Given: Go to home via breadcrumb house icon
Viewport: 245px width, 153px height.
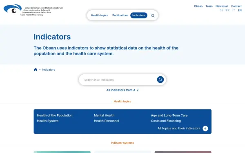Looking at the screenshot, I should [35, 70].
